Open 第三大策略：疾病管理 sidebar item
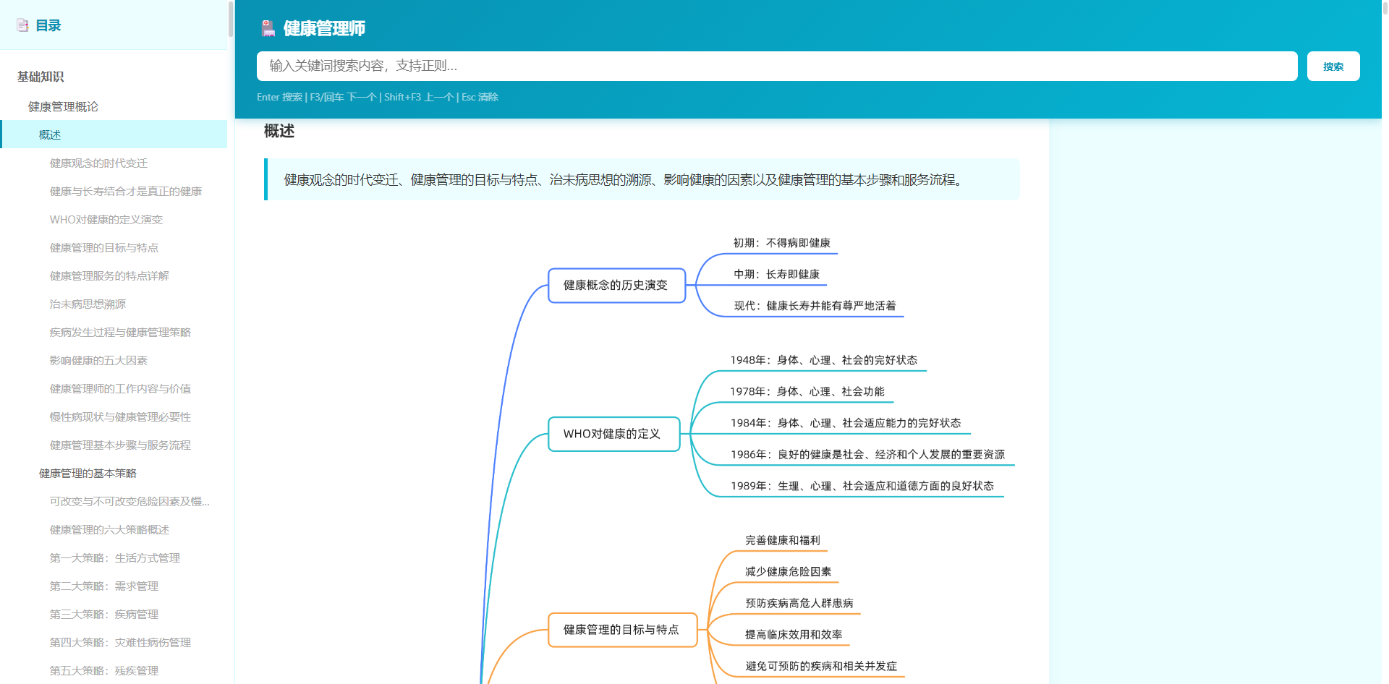Image resolution: width=1389 pixels, height=684 pixels. [x=103, y=615]
